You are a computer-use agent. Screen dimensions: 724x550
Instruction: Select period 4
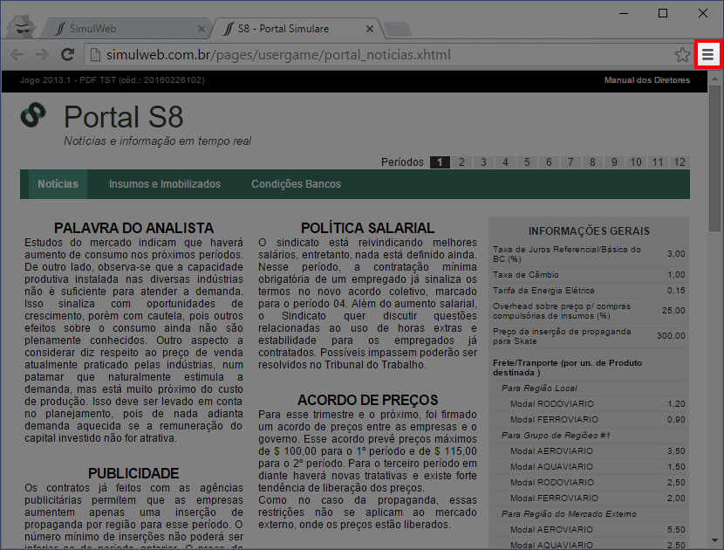(505, 162)
